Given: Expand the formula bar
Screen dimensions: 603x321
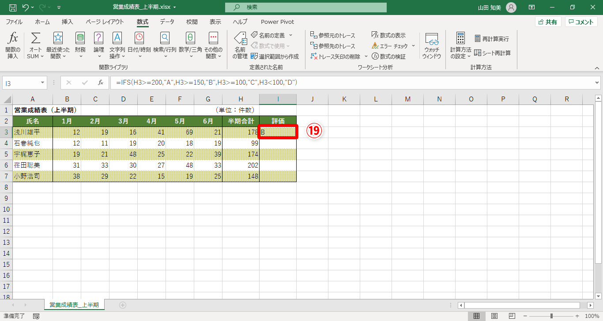Looking at the screenshot, I should 597,82.
